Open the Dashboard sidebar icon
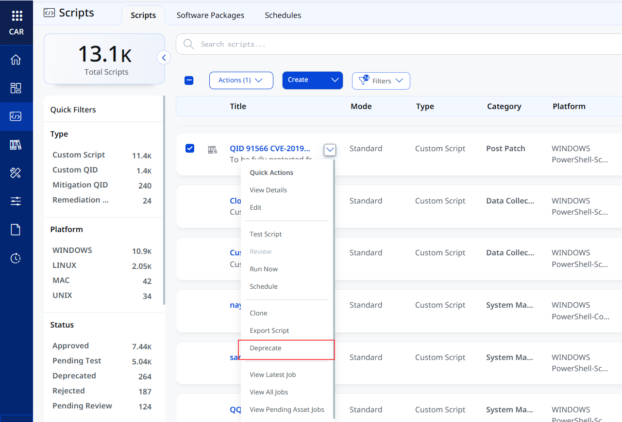622x422 pixels. tap(16, 88)
